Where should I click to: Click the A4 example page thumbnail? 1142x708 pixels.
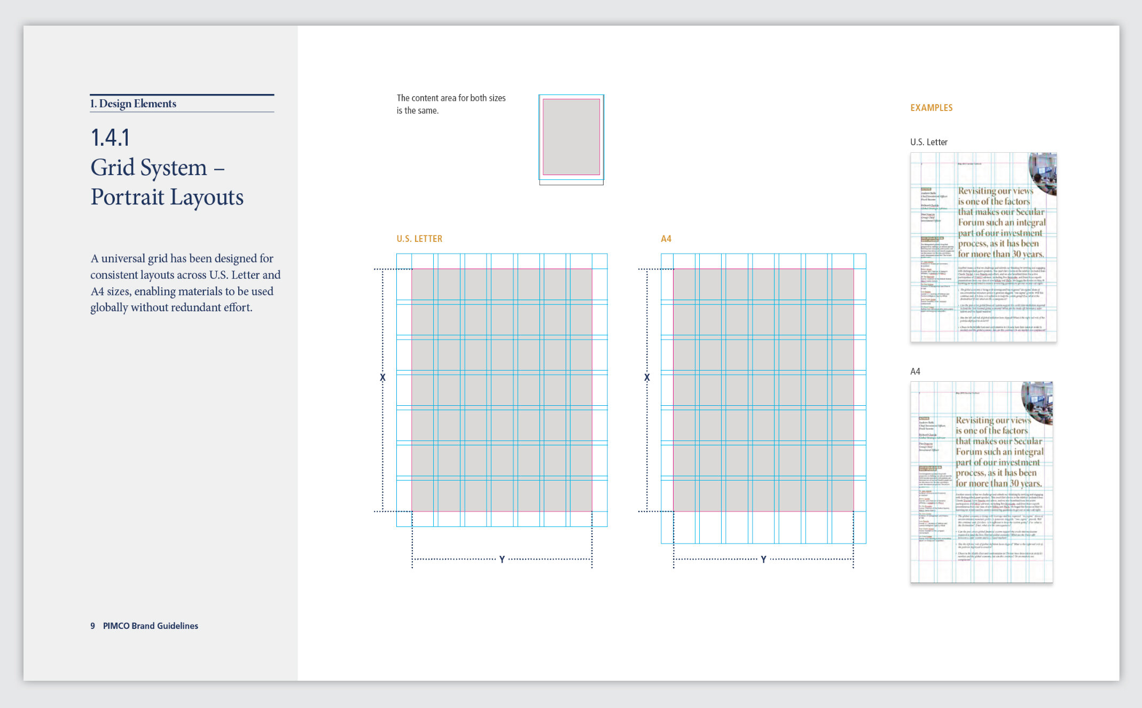982,482
